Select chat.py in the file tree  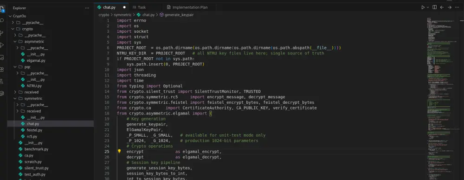[x=50, y=124]
